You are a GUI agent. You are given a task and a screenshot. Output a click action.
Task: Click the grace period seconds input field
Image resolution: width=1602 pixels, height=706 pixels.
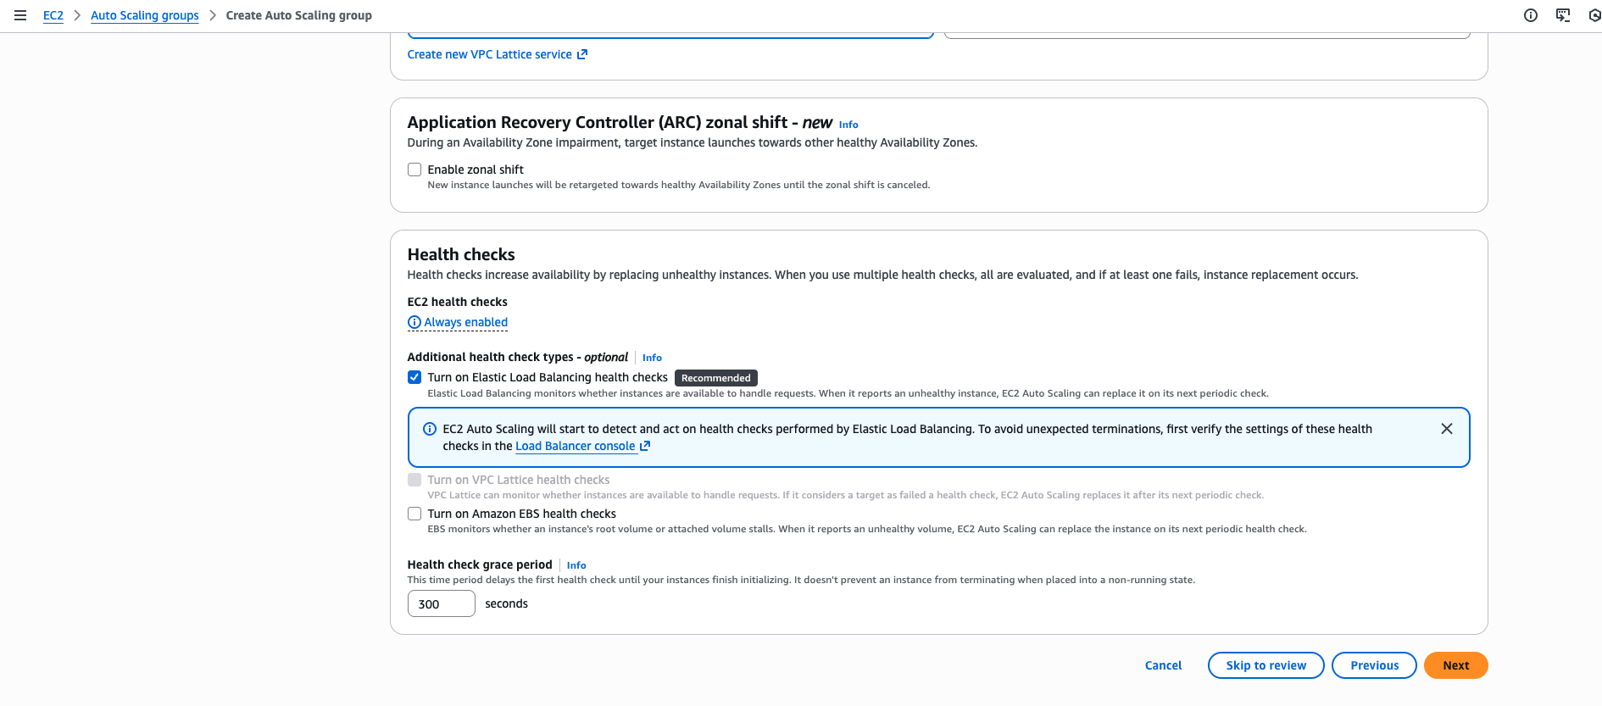[442, 603]
